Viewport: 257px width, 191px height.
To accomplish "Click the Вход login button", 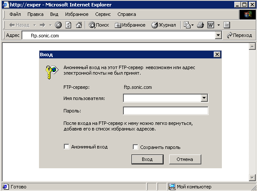I will pyautogui.click(x=147, y=159).
